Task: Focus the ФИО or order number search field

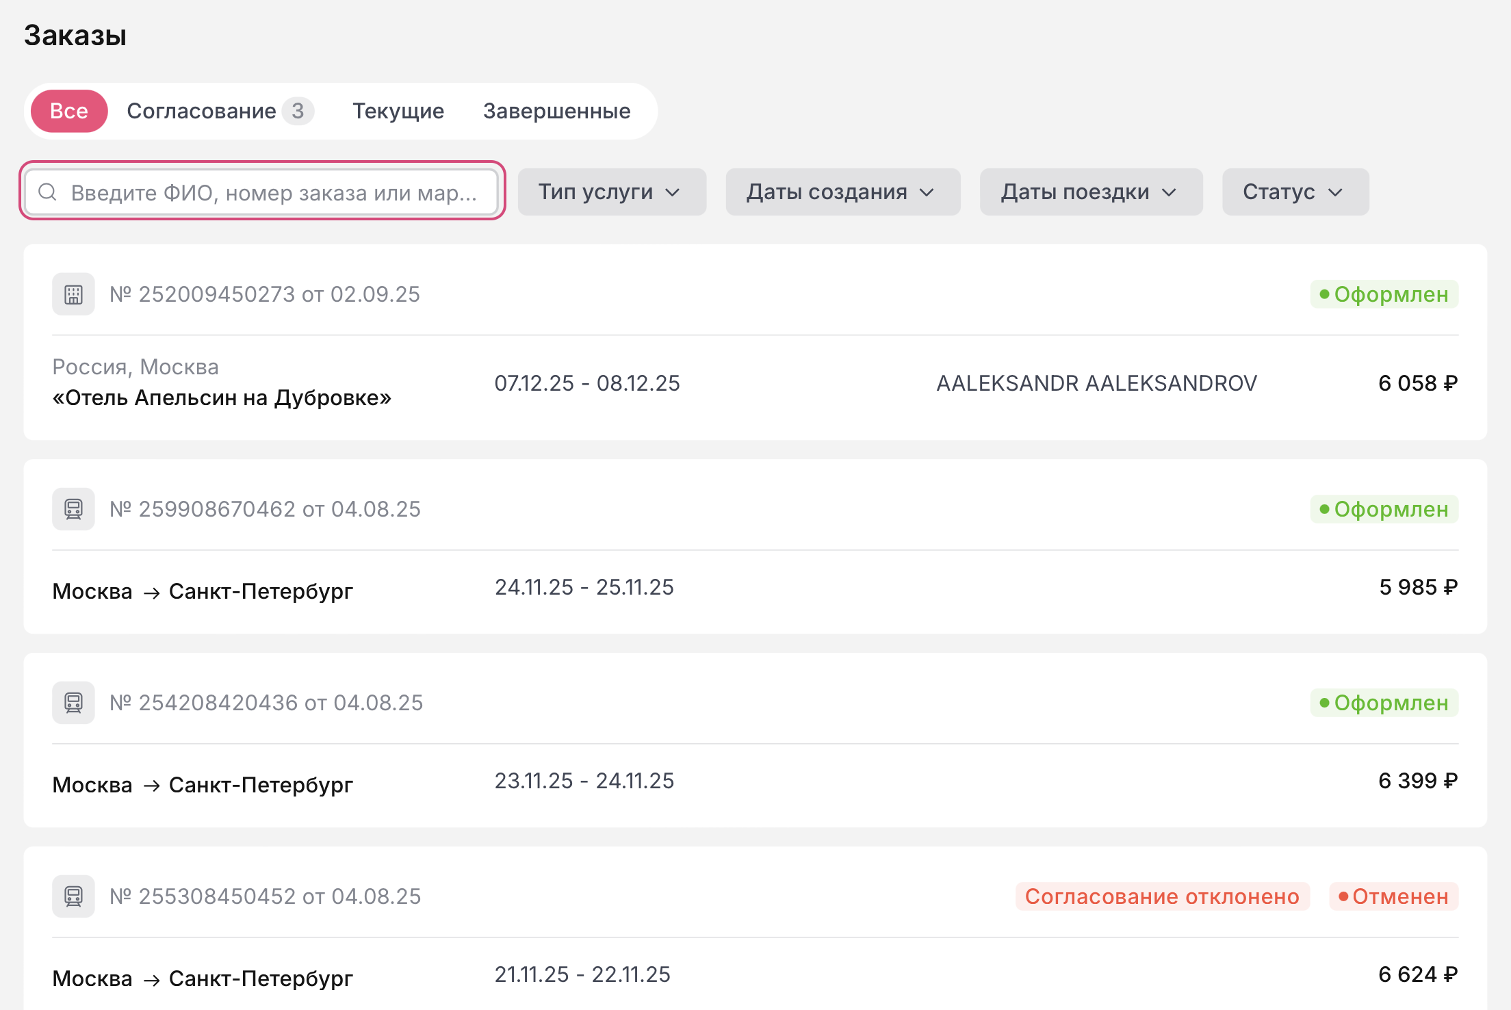Action: pyautogui.click(x=274, y=192)
